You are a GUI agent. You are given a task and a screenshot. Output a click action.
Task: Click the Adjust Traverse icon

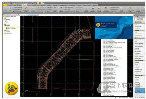tap(61, 9)
